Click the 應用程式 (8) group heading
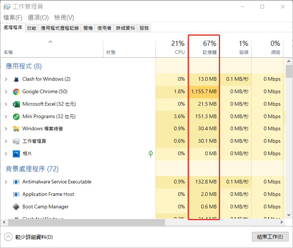Viewport: 293px width, 248px height. (x=24, y=66)
